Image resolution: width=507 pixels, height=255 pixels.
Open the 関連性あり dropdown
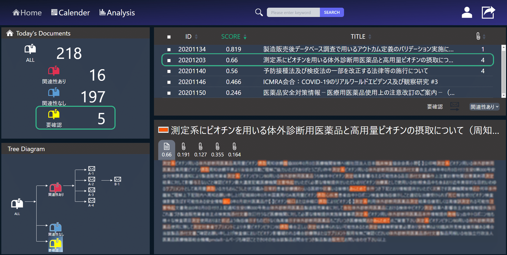[484, 107]
